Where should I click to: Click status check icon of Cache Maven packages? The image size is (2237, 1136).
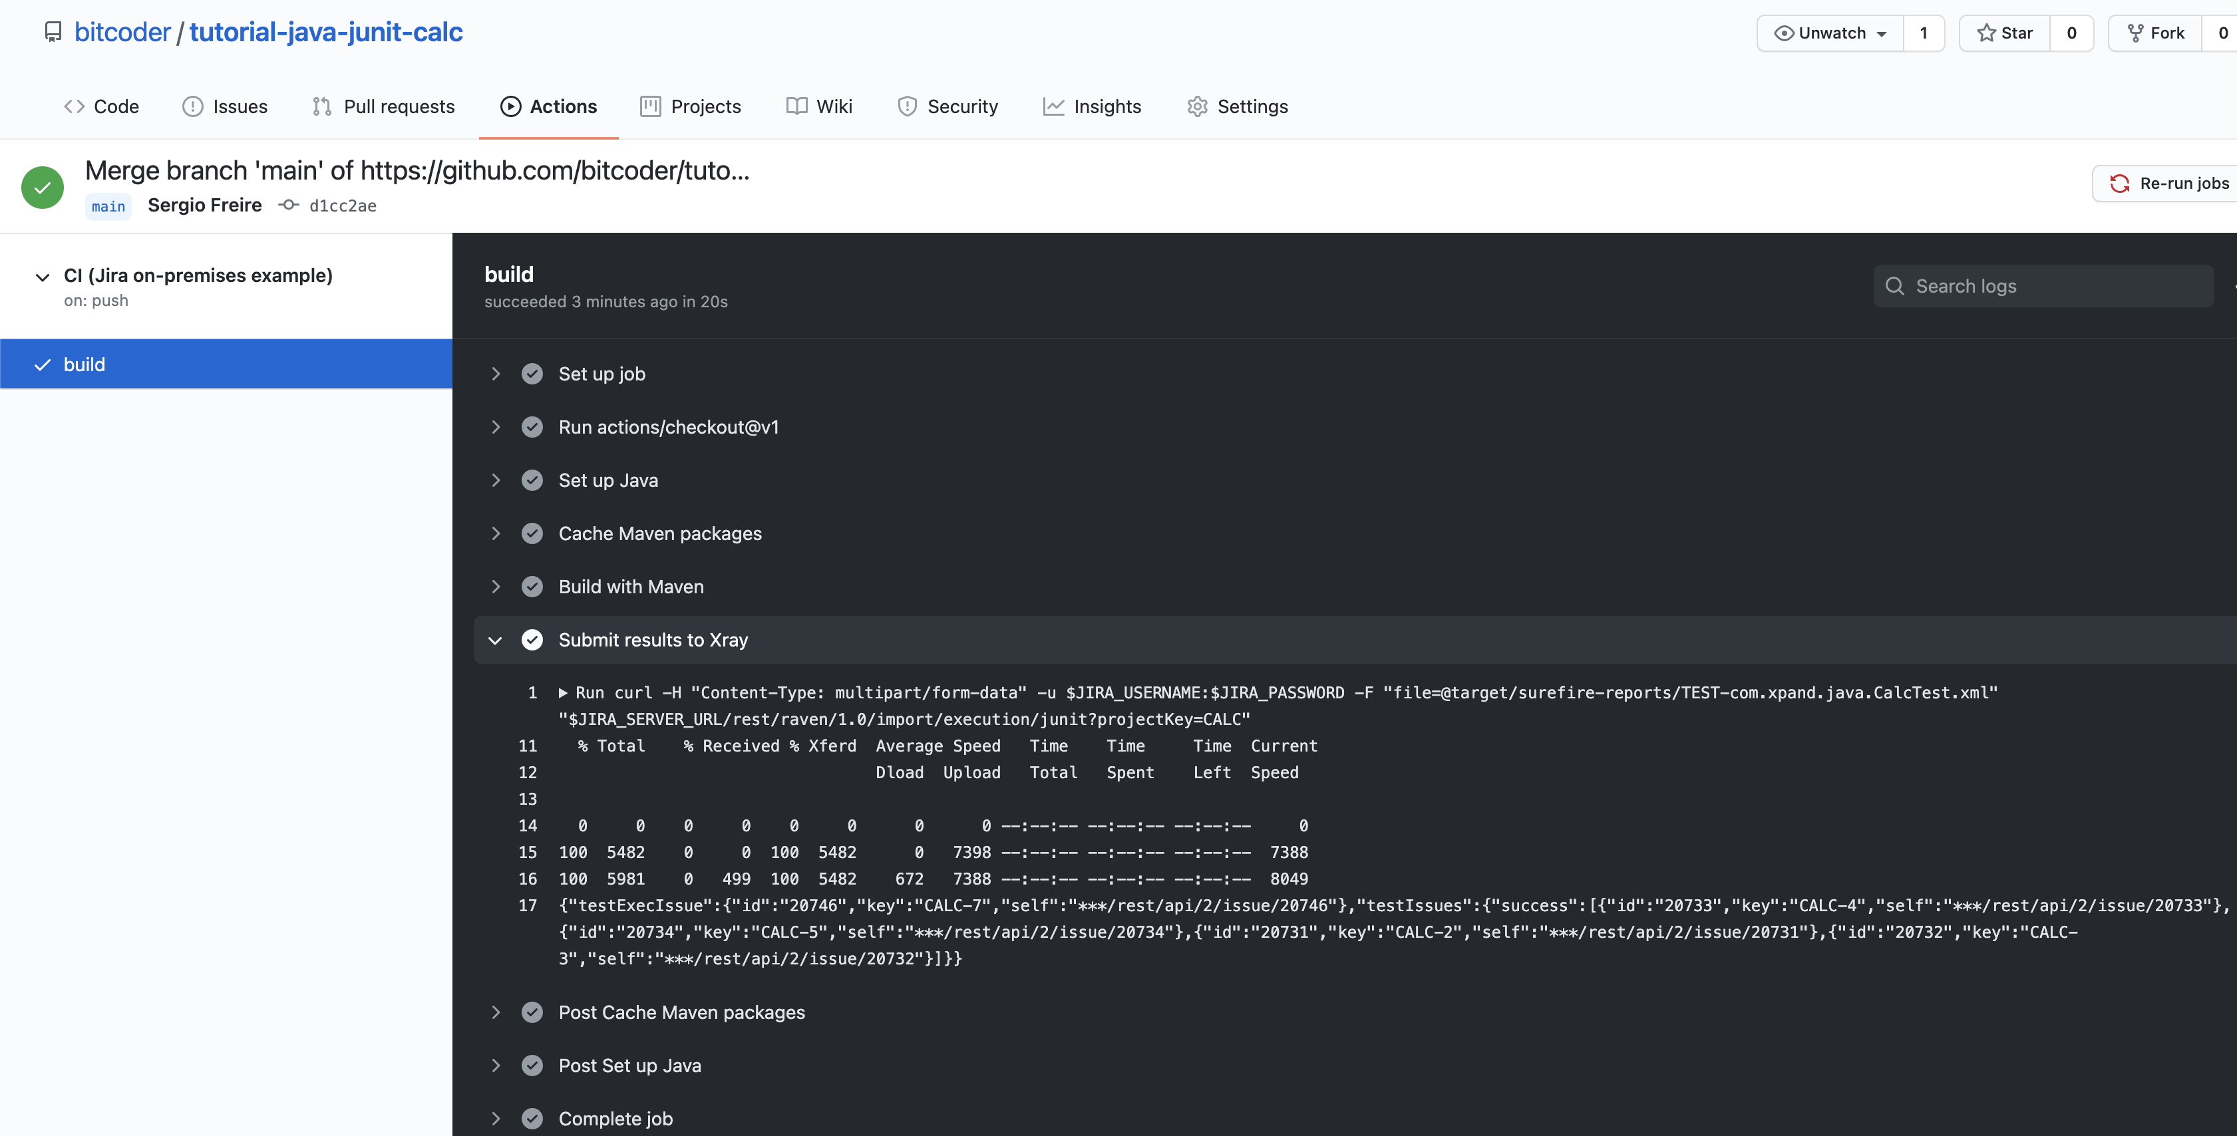532,533
